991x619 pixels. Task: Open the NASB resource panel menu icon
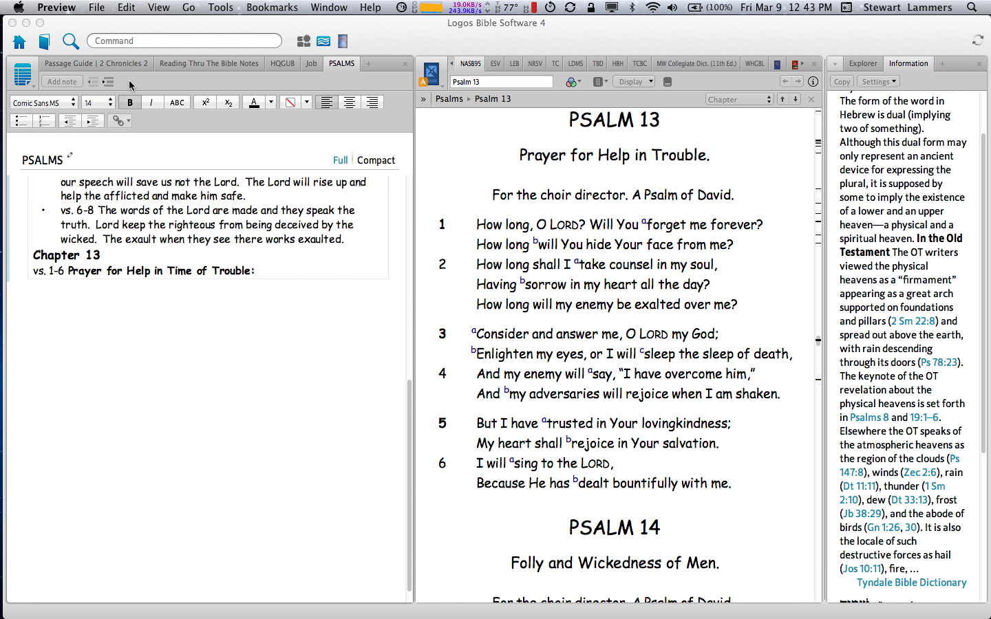431,74
